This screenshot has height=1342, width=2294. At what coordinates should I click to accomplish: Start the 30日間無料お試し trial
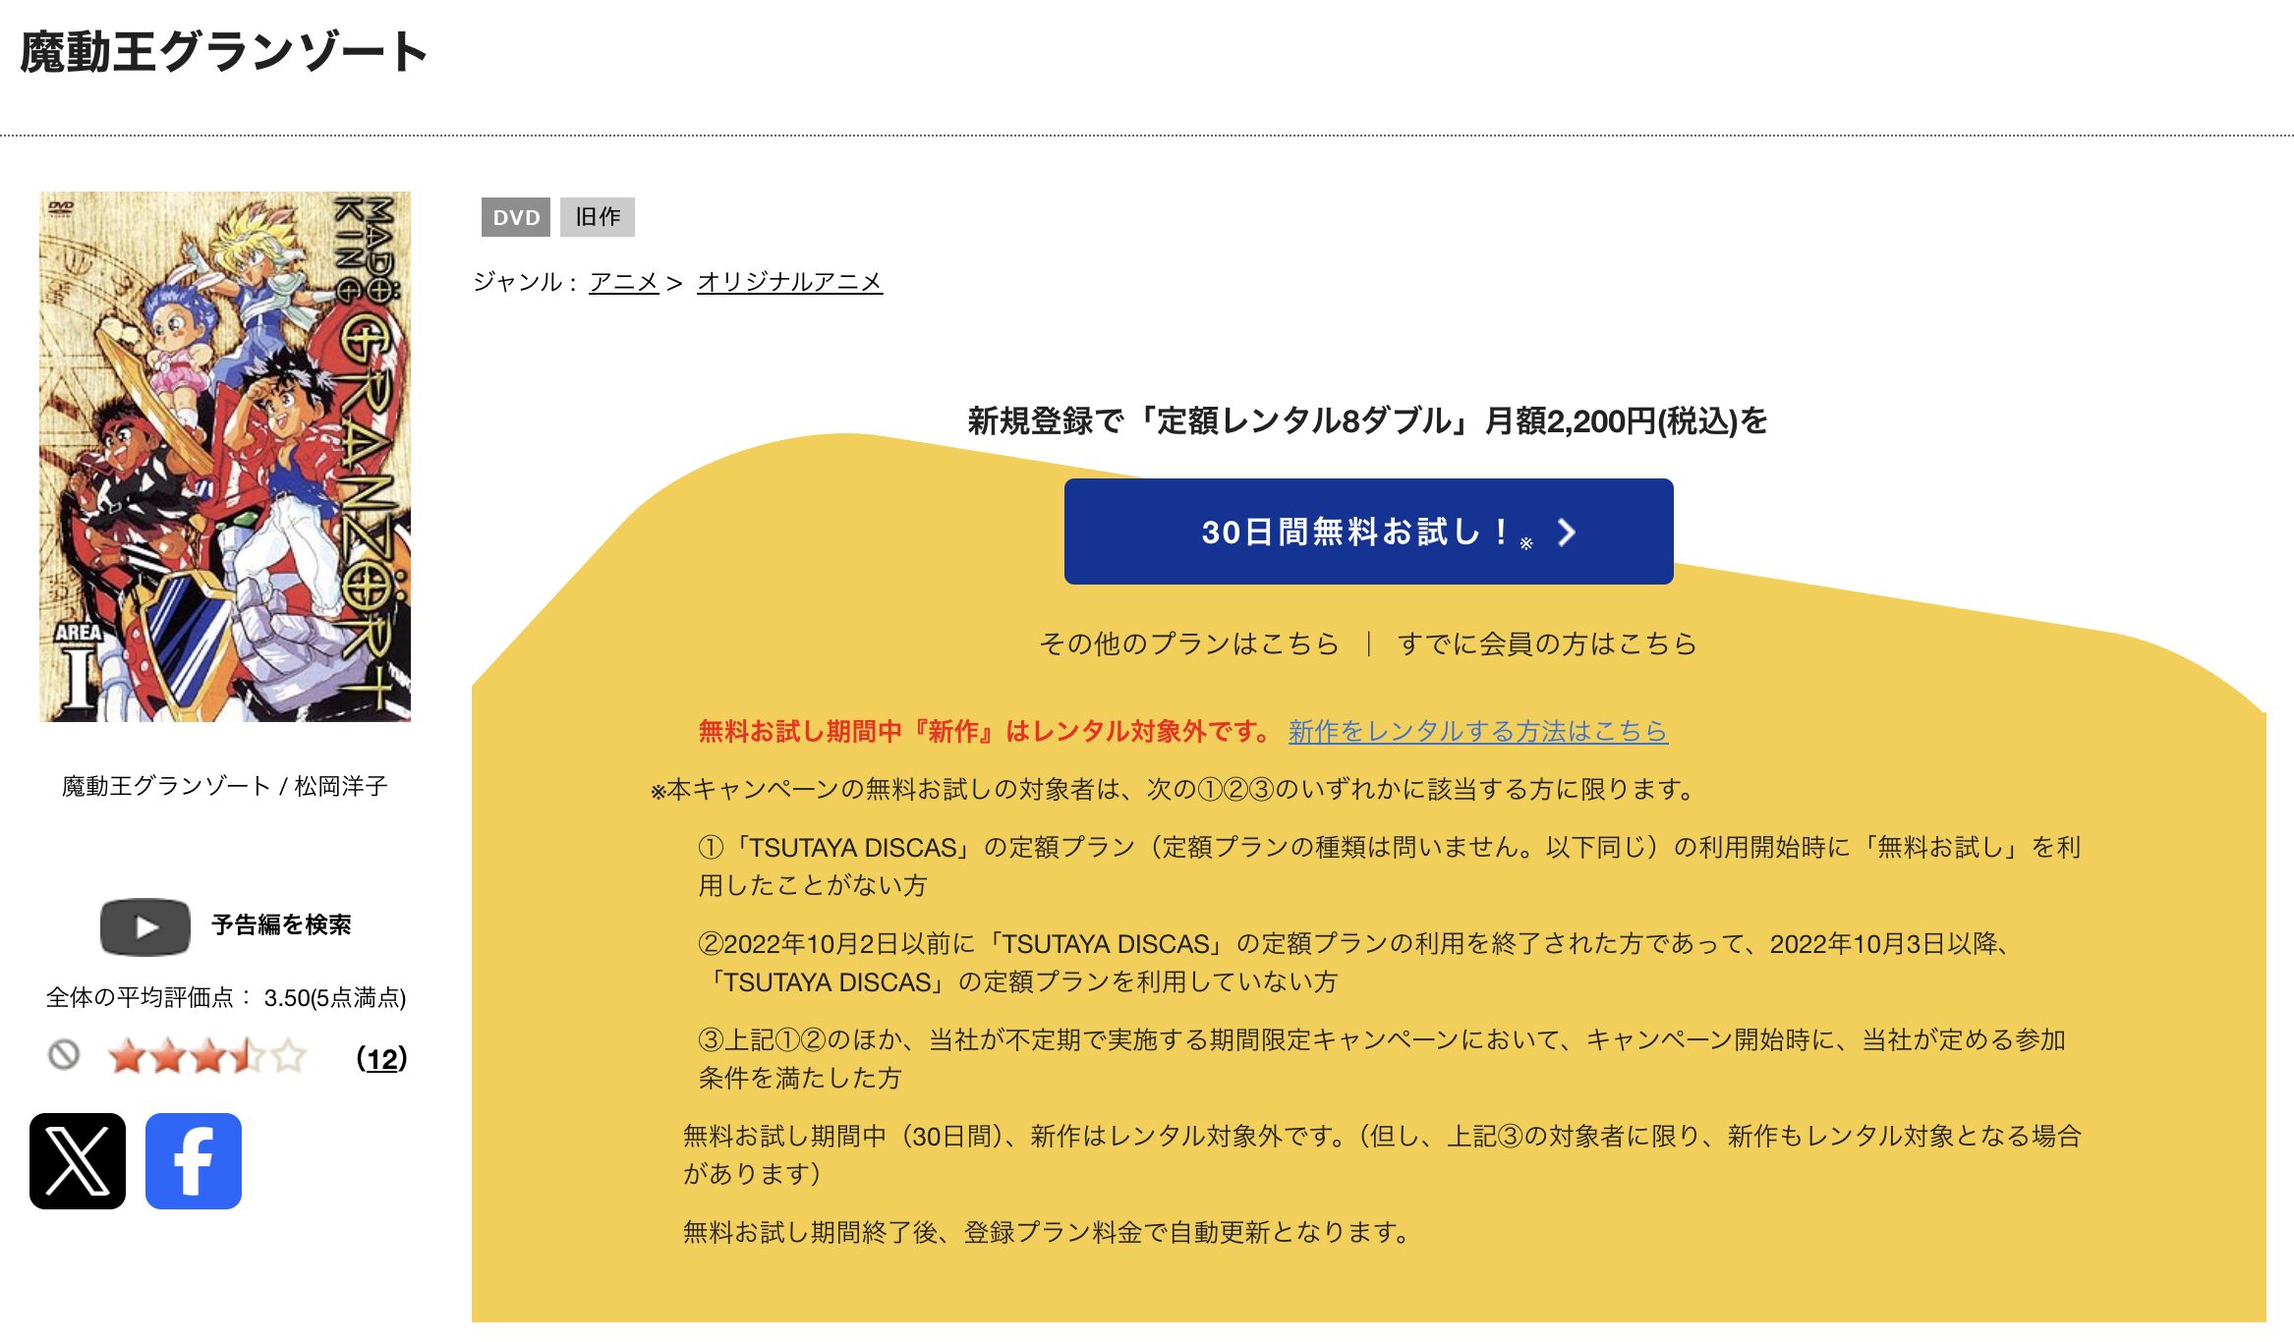pos(1368,531)
